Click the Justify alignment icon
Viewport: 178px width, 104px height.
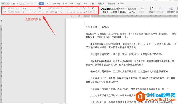click(x=78, y=11)
